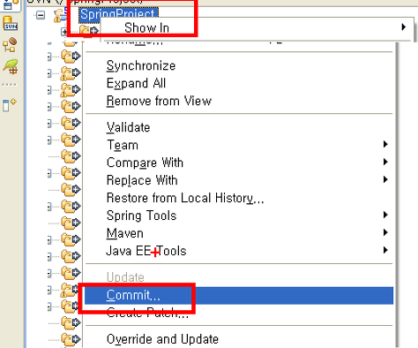Screen dimensions: 418x348
Task: Open the Replace With submenu
Action: click(x=239, y=180)
